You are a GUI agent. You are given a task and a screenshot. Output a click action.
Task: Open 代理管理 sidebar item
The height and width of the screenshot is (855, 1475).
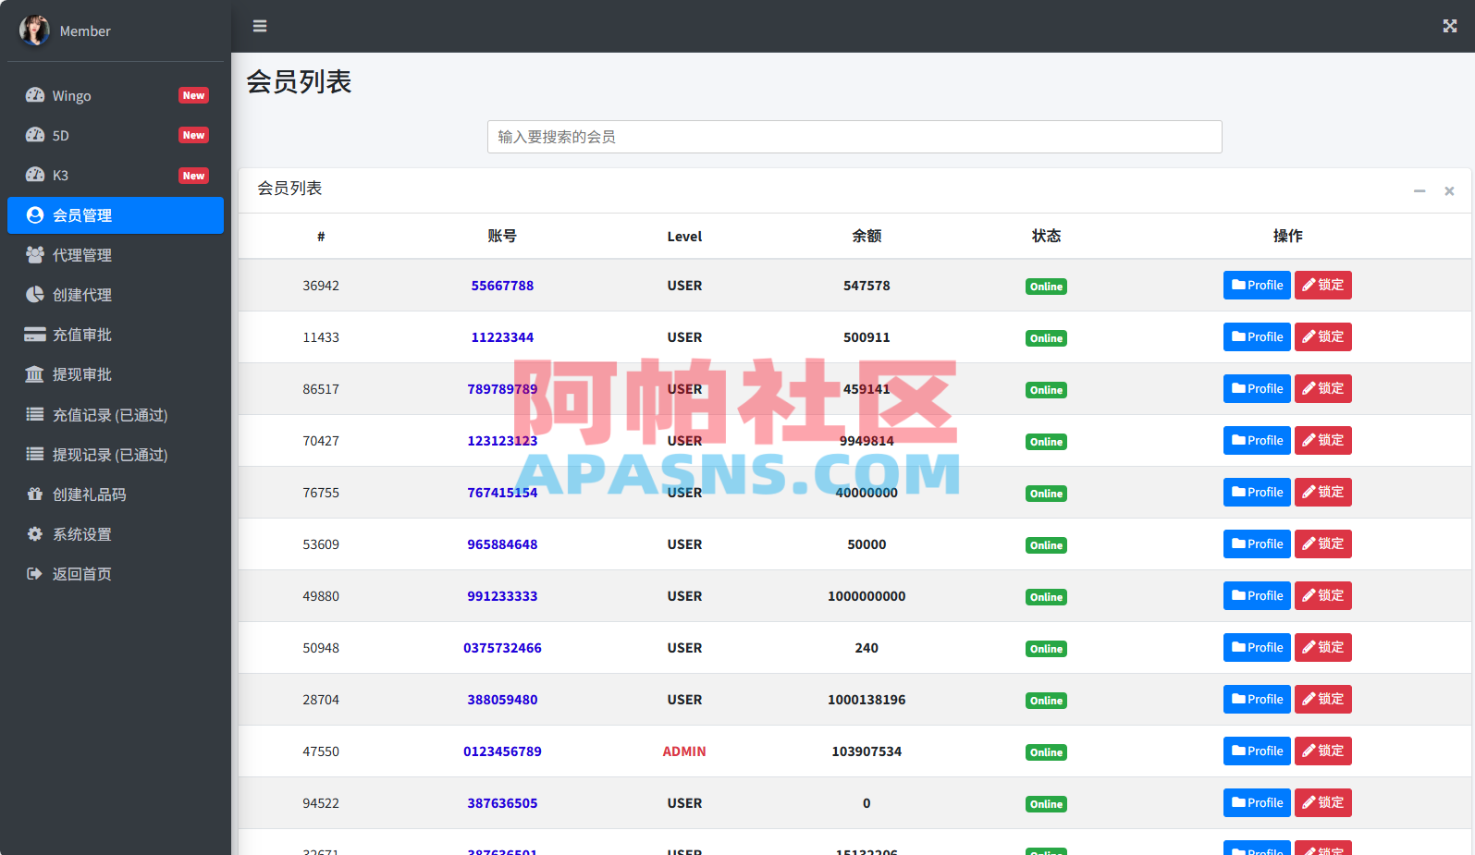pyautogui.click(x=116, y=255)
